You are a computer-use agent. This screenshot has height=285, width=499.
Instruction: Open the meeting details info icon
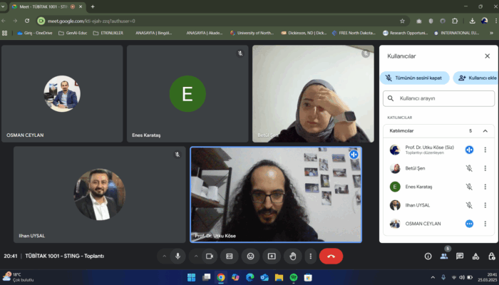[428, 256]
